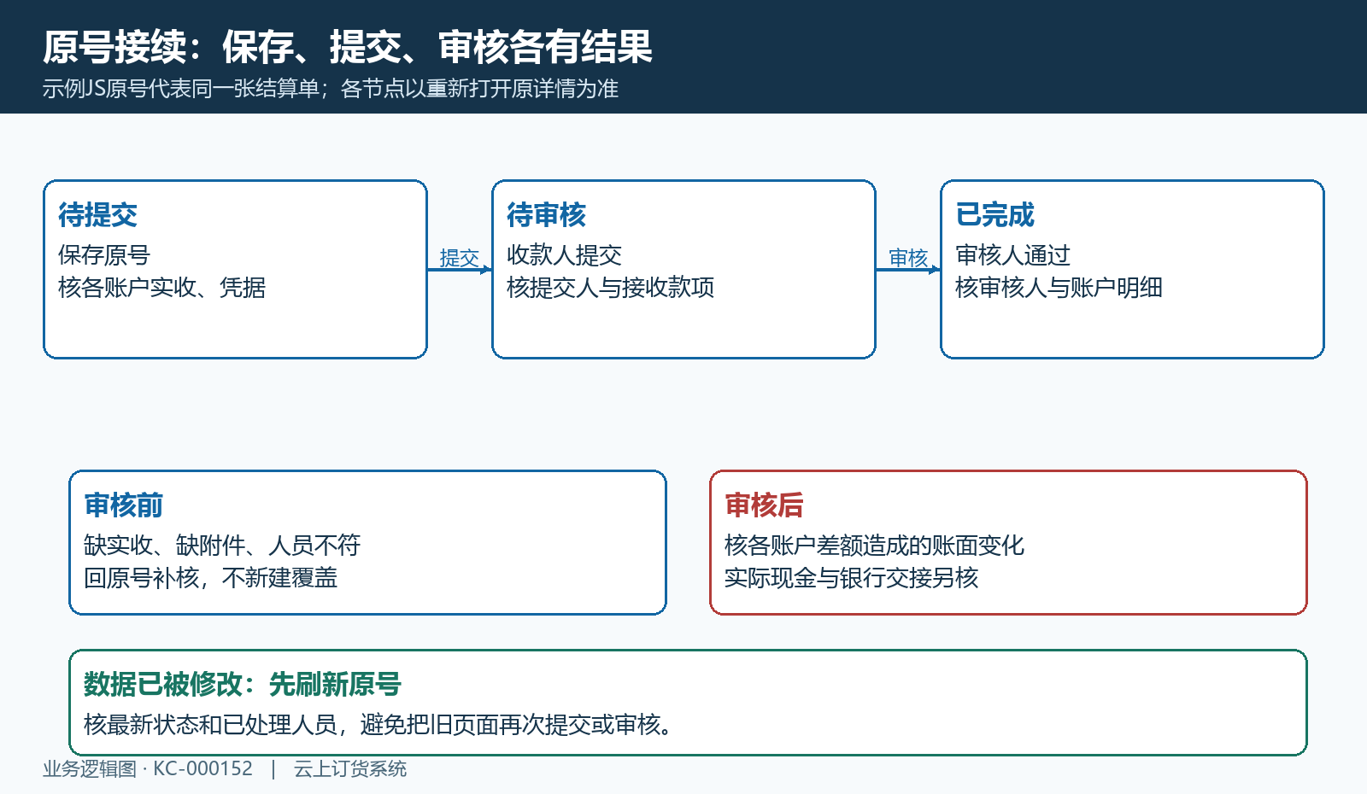Click the 审核 arrow label
This screenshot has width=1367, height=794.
click(907, 257)
